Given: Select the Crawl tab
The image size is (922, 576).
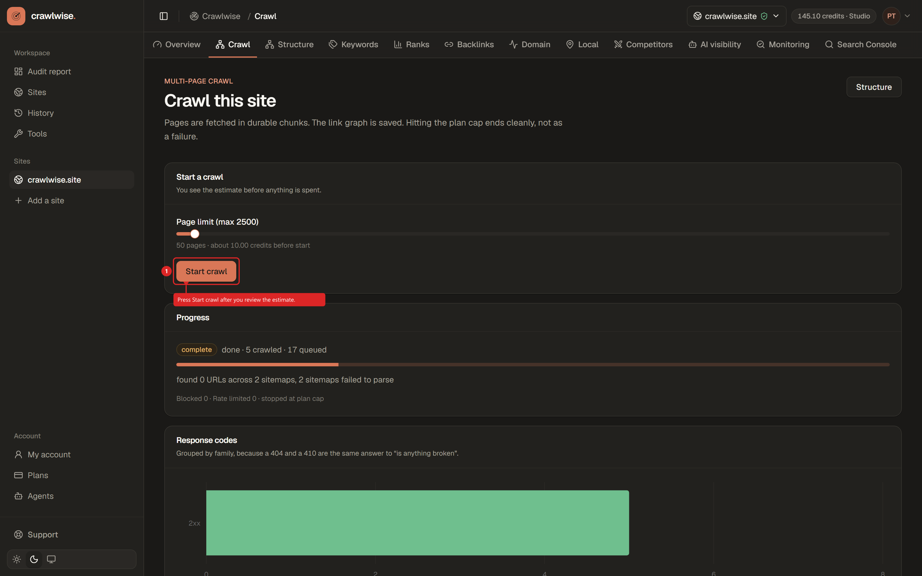Looking at the screenshot, I should point(233,45).
